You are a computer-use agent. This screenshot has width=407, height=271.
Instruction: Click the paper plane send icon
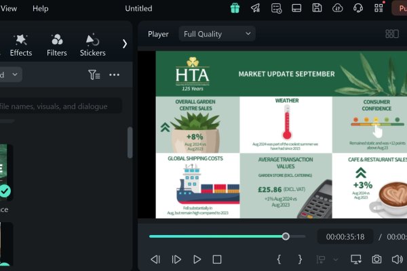tap(256, 8)
